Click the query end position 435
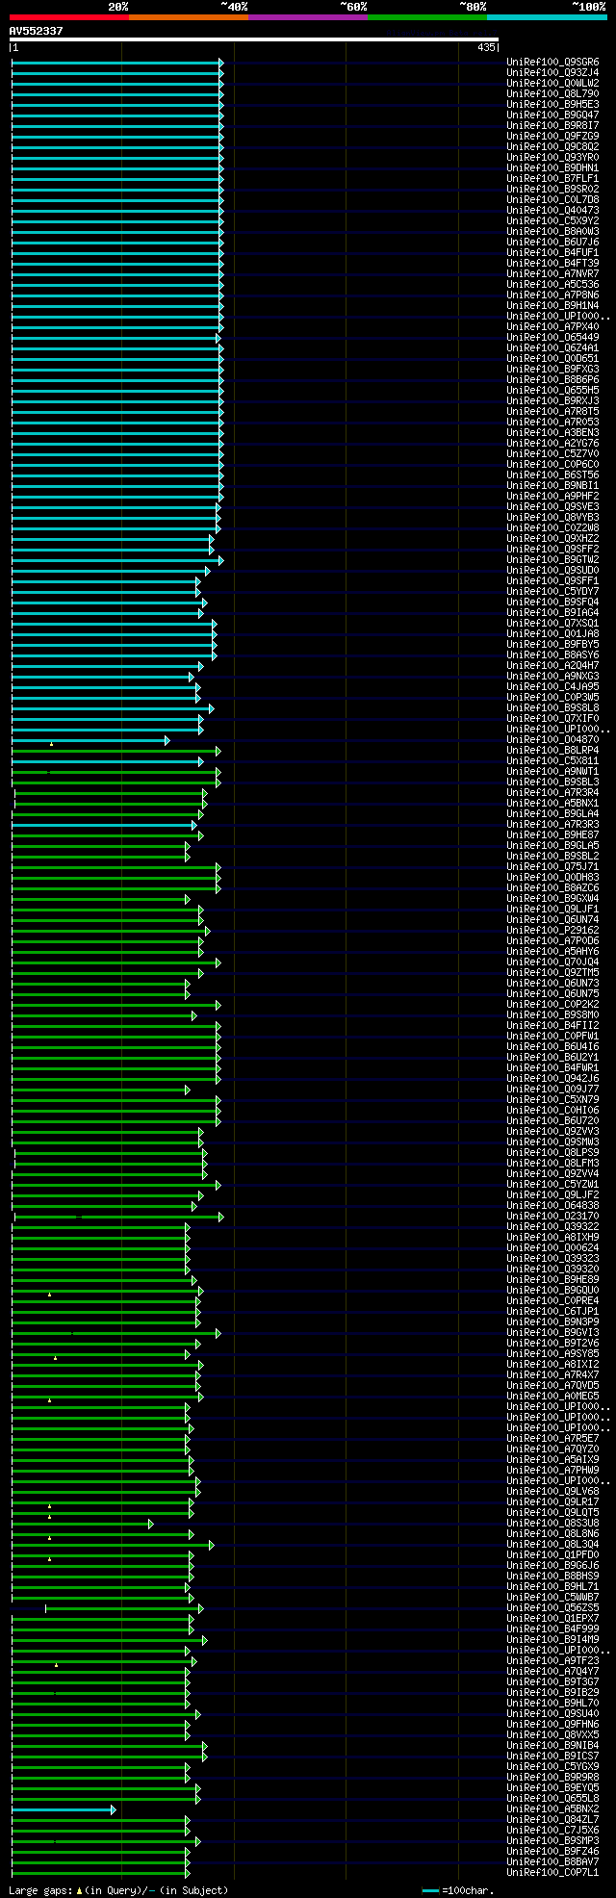The height and width of the screenshot is (1898, 616). [x=486, y=47]
